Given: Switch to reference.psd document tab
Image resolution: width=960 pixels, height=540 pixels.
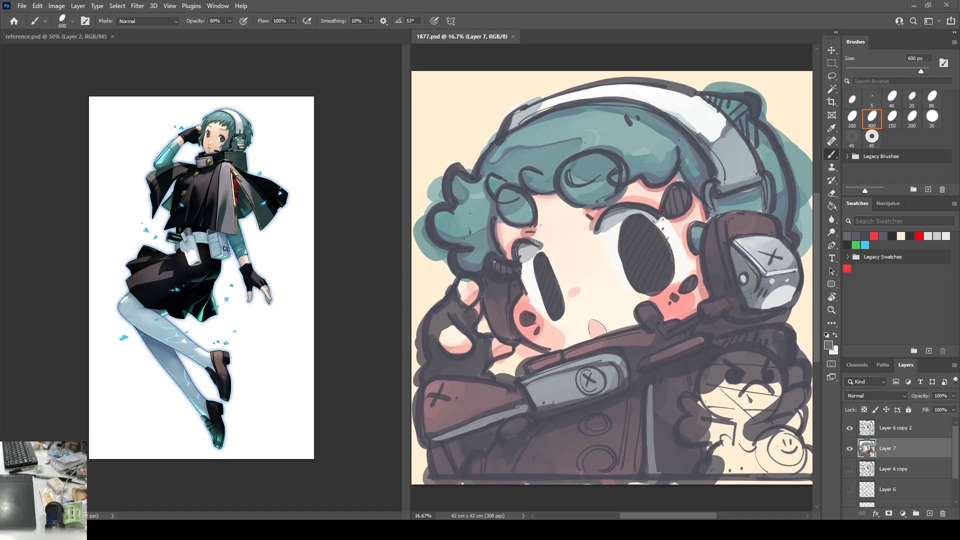Looking at the screenshot, I should pos(56,36).
